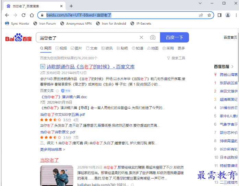Viewport: 239px width, 186px height.
Task: Open browser three-dot menu
Action: (x=236, y=15)
